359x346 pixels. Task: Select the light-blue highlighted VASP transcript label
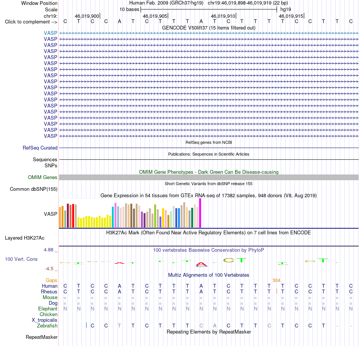(51, 33)
